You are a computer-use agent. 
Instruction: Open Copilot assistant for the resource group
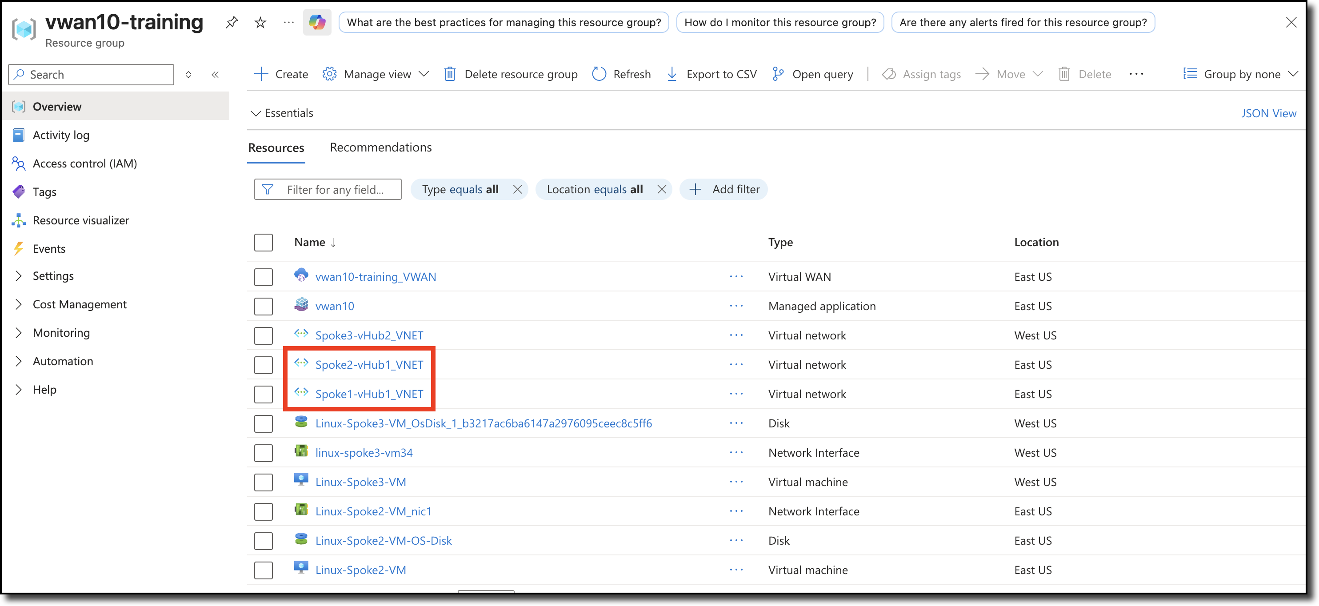click(x=317, y=22)
